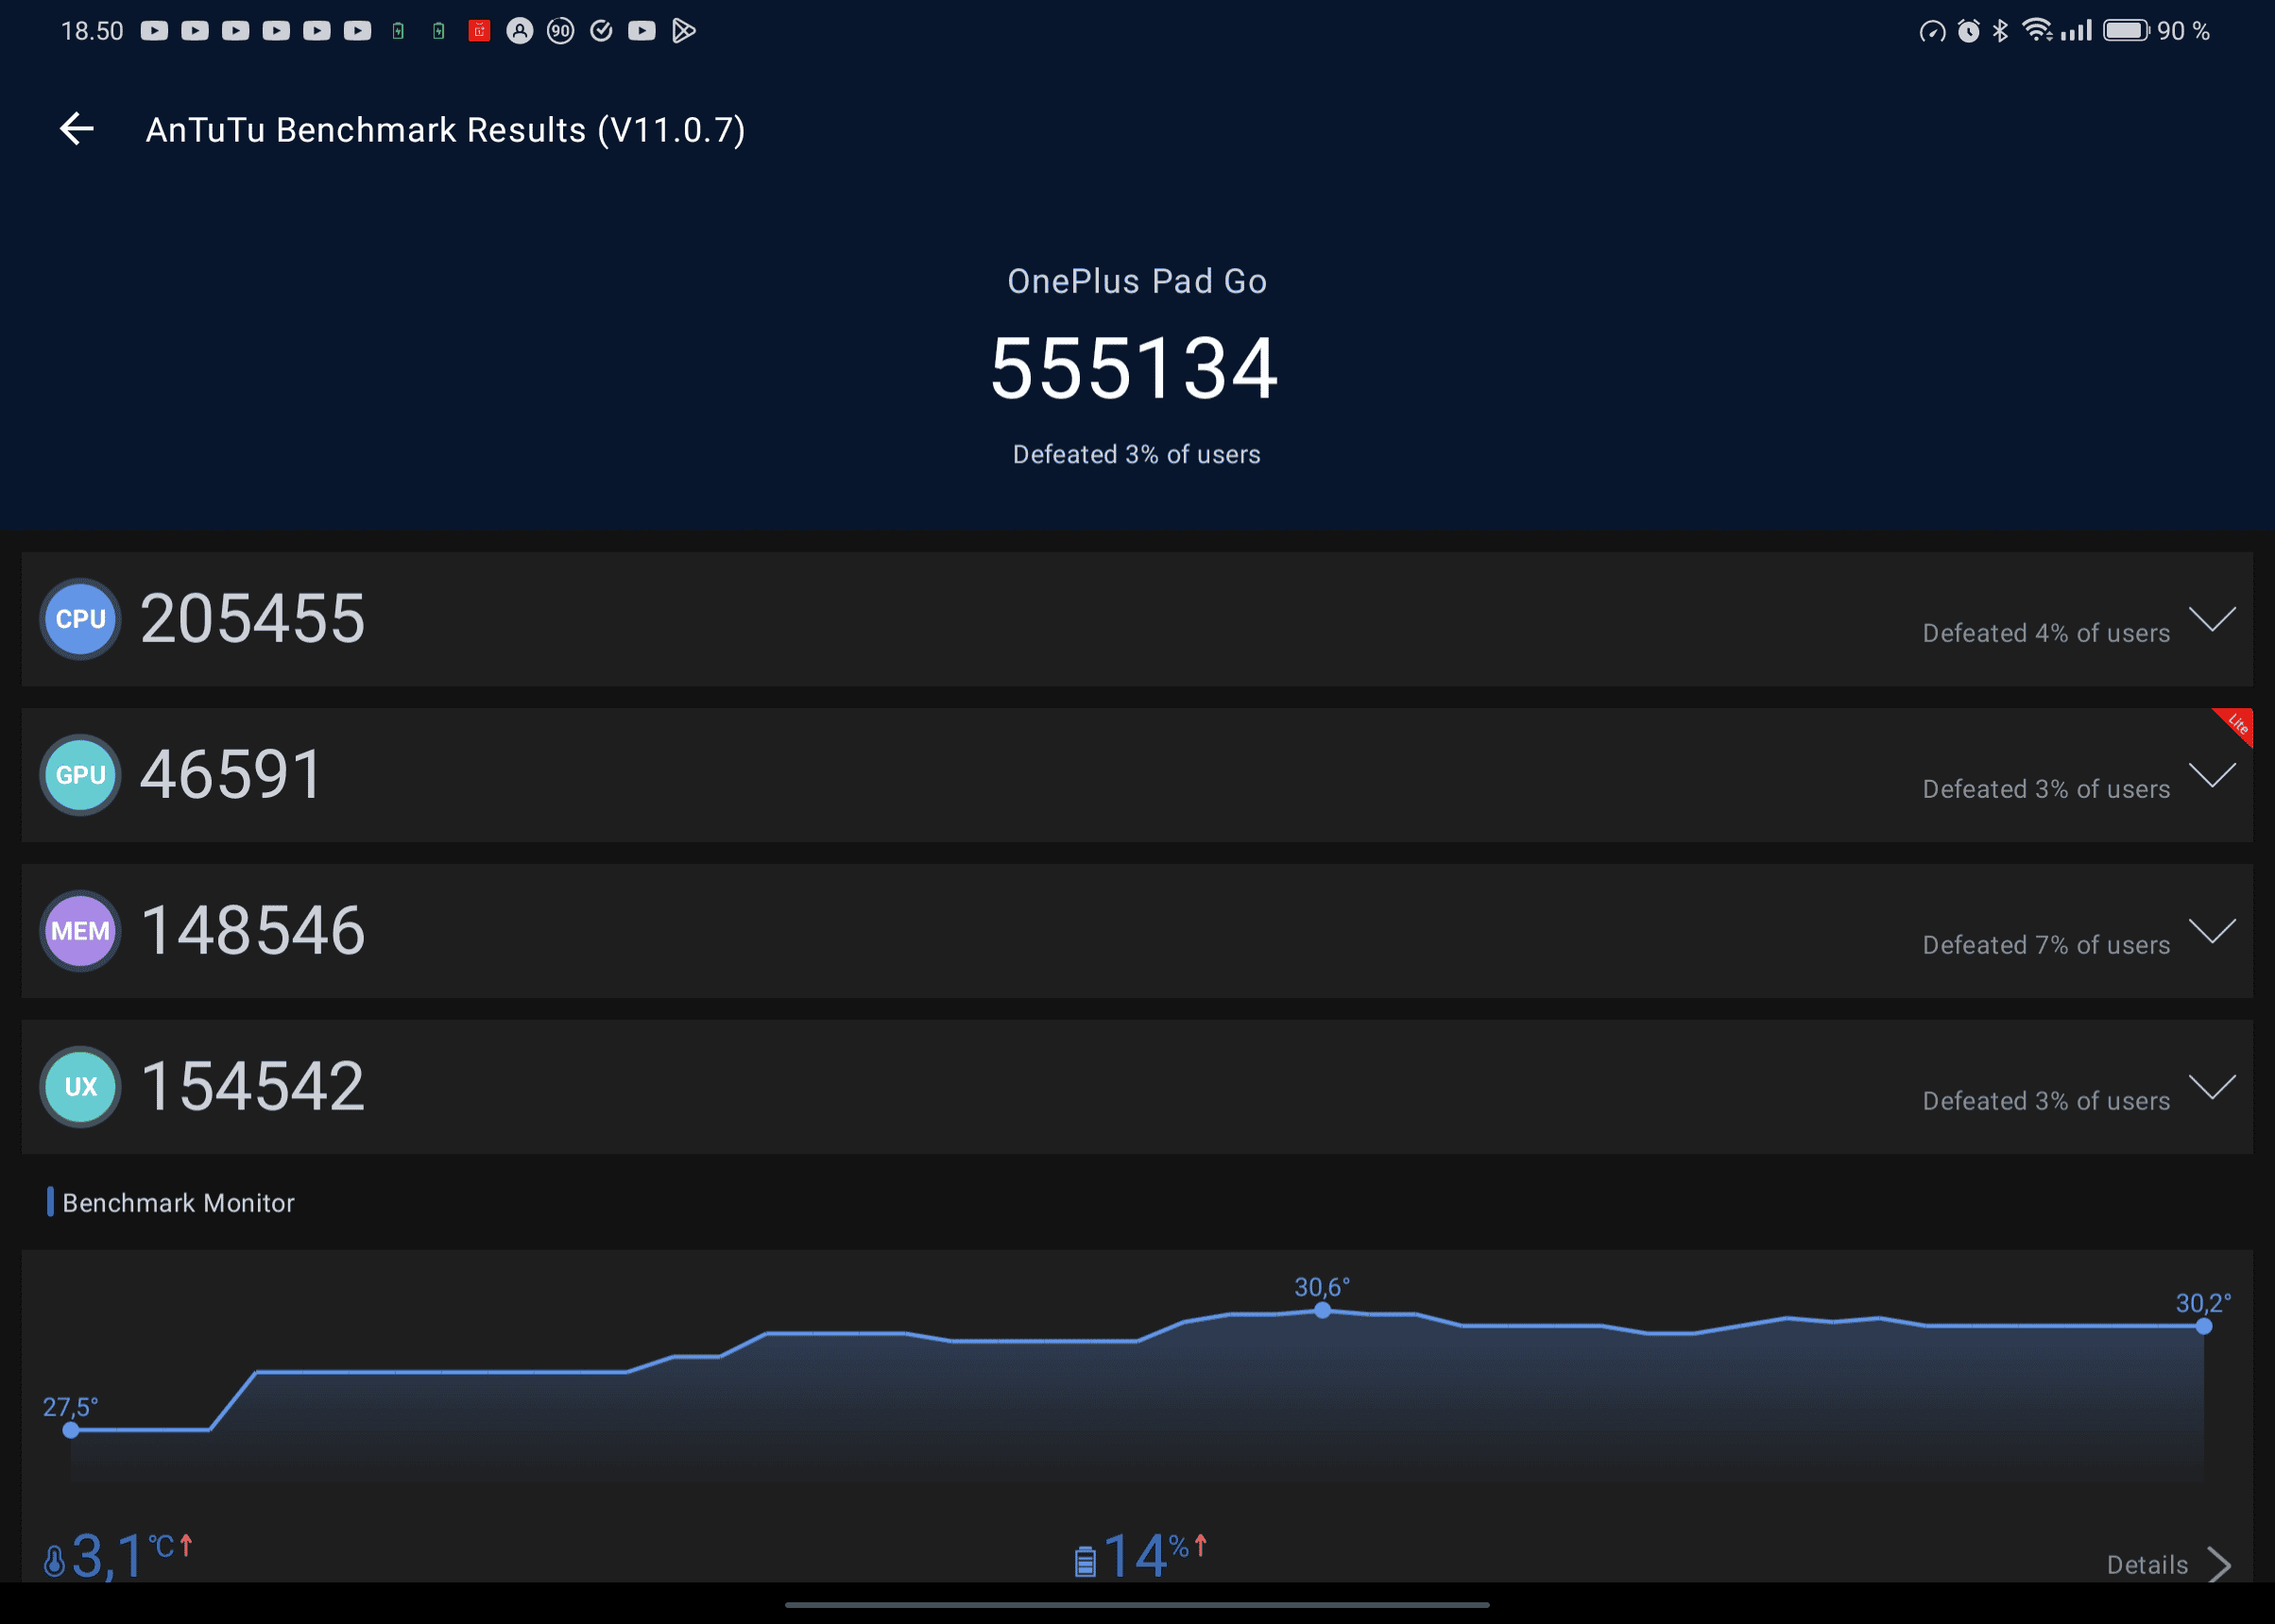This screenshot has height=1624, width=2275.
Task: Tap the MEM score 148546
Action: point(252,930)
